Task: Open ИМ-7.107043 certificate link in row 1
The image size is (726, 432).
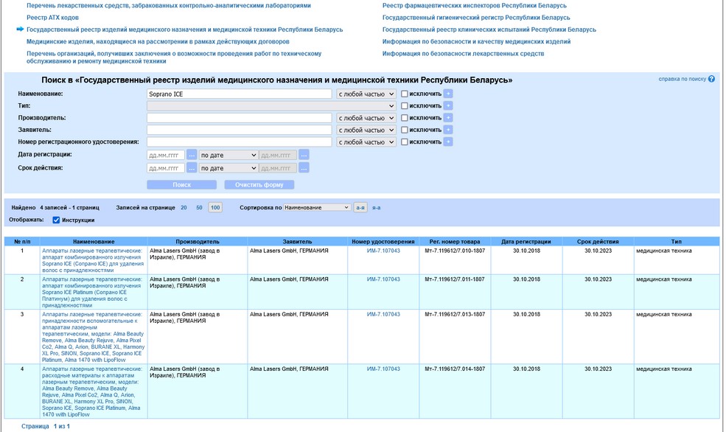Action: (x=383, y=251)
